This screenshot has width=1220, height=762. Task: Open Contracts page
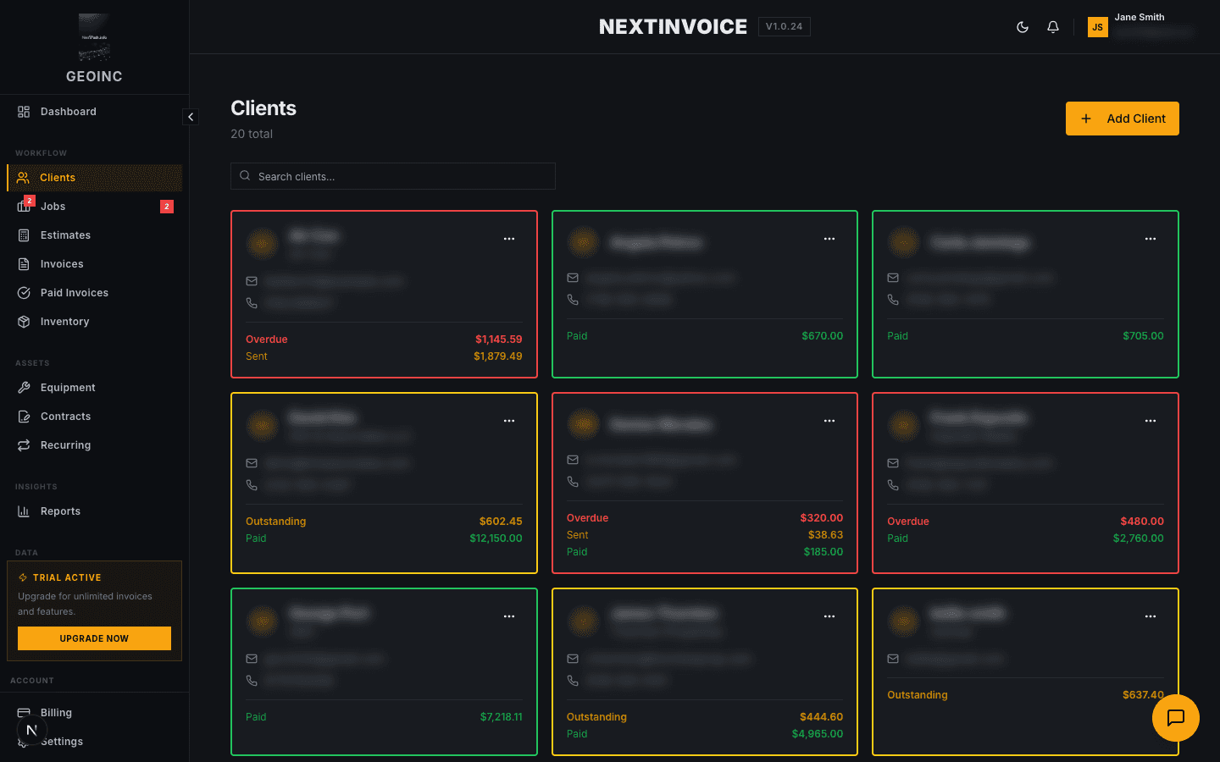click(94, 417)
